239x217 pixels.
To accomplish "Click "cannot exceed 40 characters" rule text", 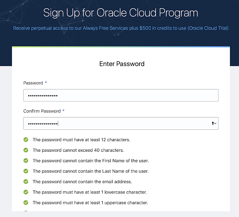I will (78, 150).
